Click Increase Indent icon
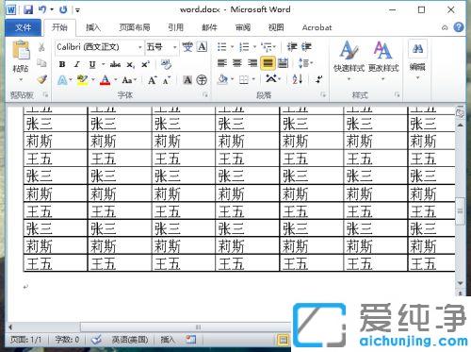471x352 pixels. (306, 47)
